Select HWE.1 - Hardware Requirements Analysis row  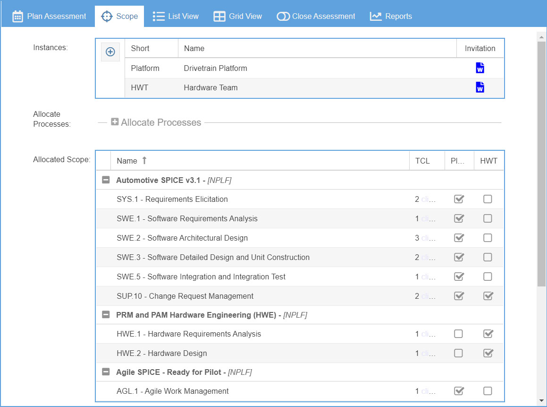[x=300, y=334]
